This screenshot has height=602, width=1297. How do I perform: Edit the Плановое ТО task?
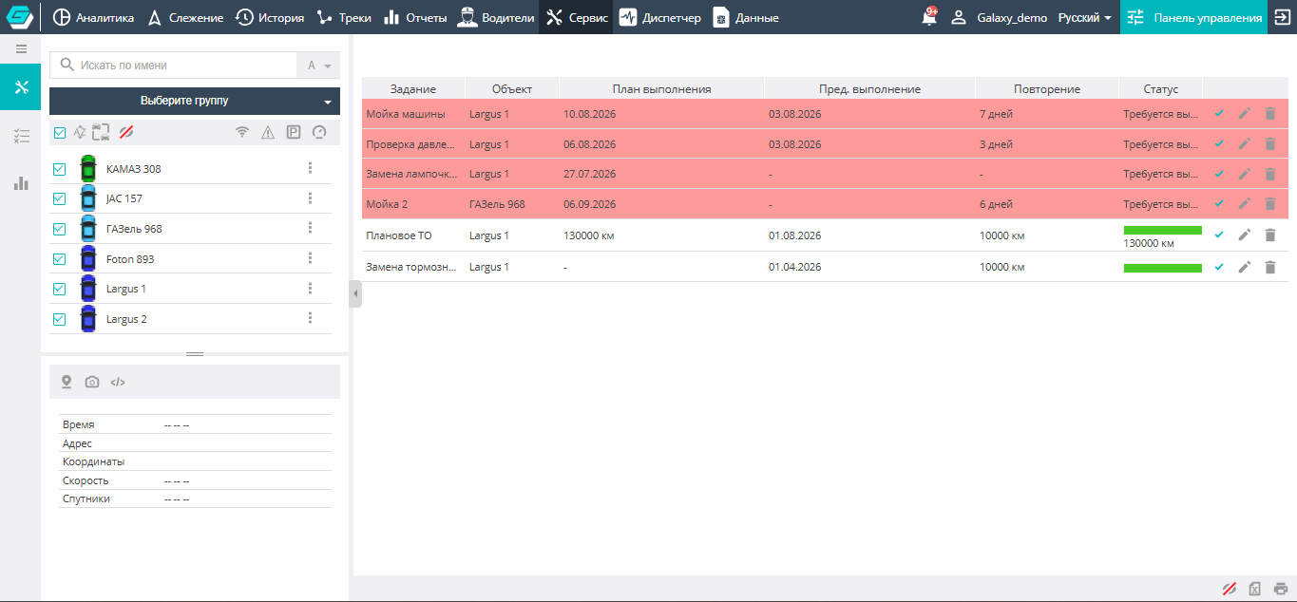(x=1245, y=235)
